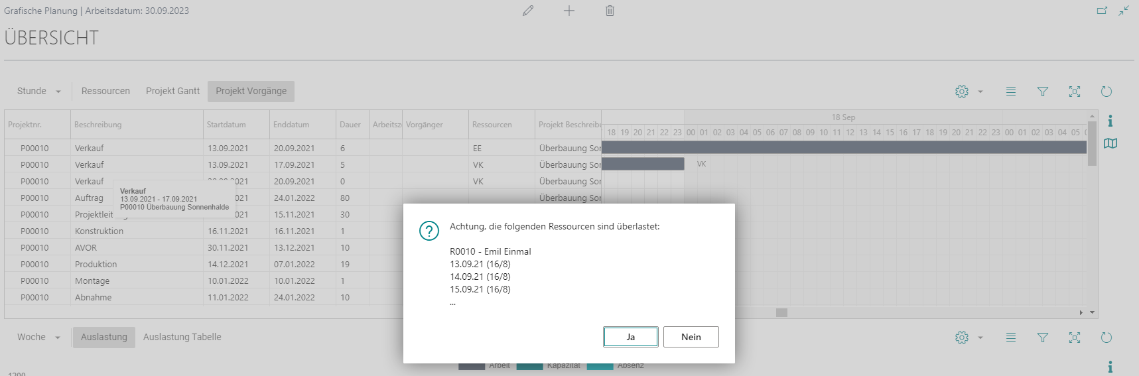
Task: Click the Projektnr. column header
Action: coord(37,125)
